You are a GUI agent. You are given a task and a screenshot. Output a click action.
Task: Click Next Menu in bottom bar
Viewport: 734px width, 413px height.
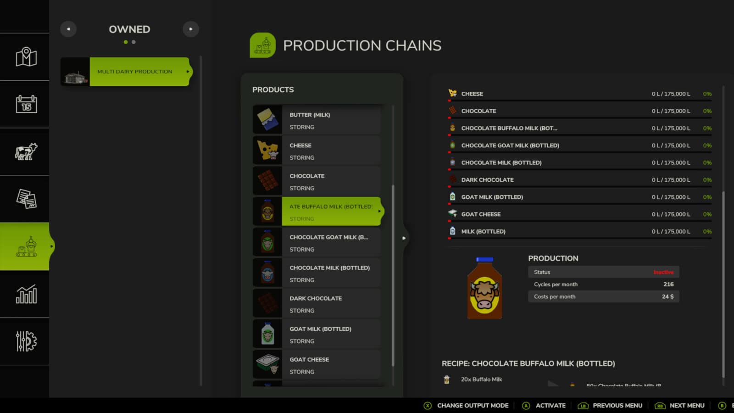[x=680, y=406]
